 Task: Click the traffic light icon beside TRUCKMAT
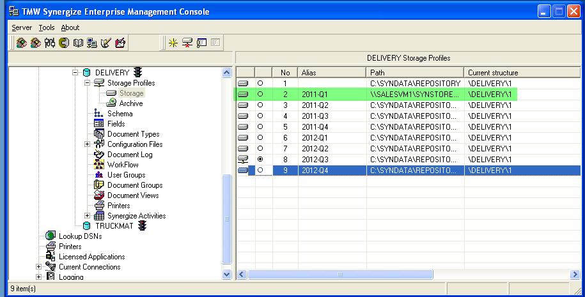(x=143, y=226)
